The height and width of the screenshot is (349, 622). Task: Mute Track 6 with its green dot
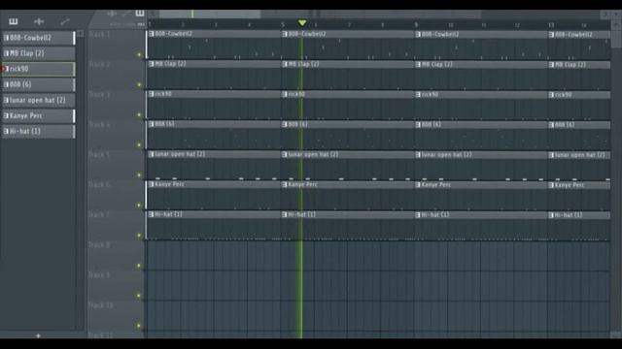point(139,205)
